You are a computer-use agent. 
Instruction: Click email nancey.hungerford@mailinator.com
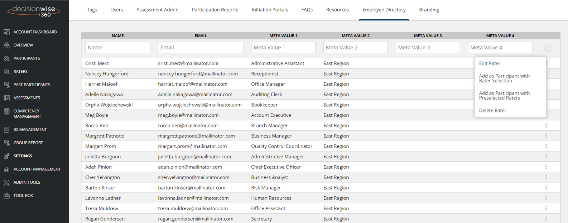198,74
